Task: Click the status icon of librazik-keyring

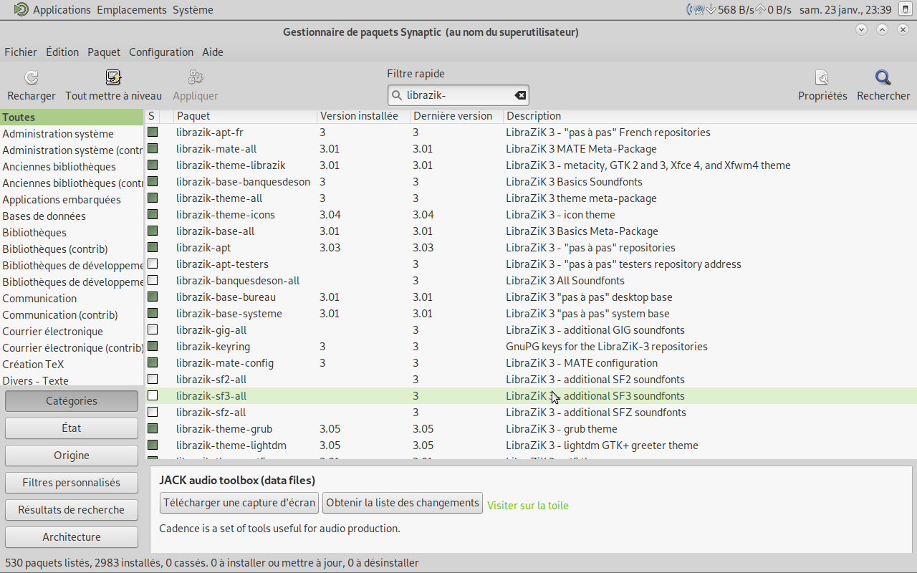Action: 153,346
